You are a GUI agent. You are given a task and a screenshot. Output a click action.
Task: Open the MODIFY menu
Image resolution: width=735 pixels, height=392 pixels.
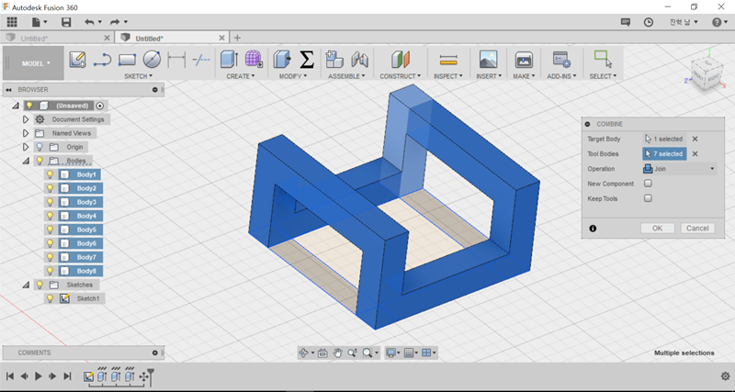293,76
